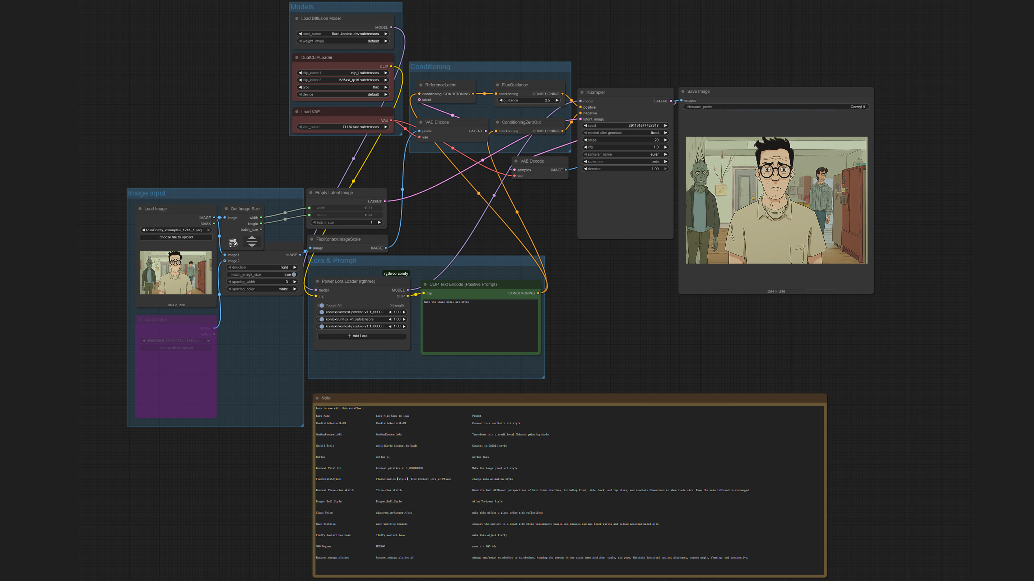Toggle All loras in Power Lora Loader
1034x581 pixels.
(x=320, y=306)
